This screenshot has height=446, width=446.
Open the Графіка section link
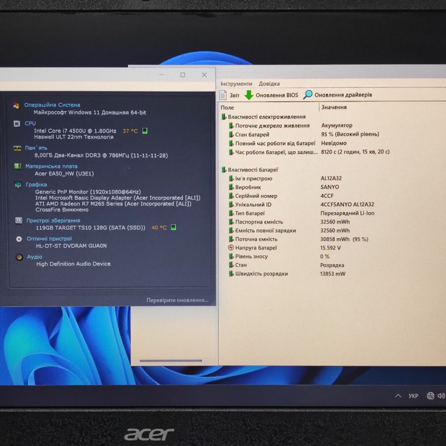pyautogui.click(x=36, y=184)
